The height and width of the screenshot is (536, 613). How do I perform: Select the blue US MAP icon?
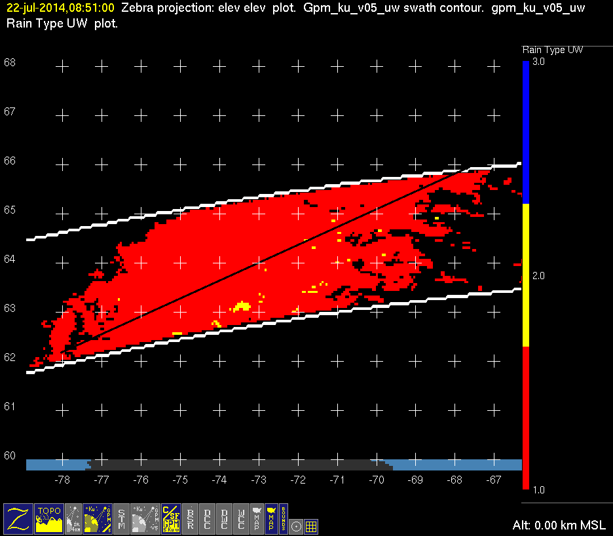pos(270,518)
